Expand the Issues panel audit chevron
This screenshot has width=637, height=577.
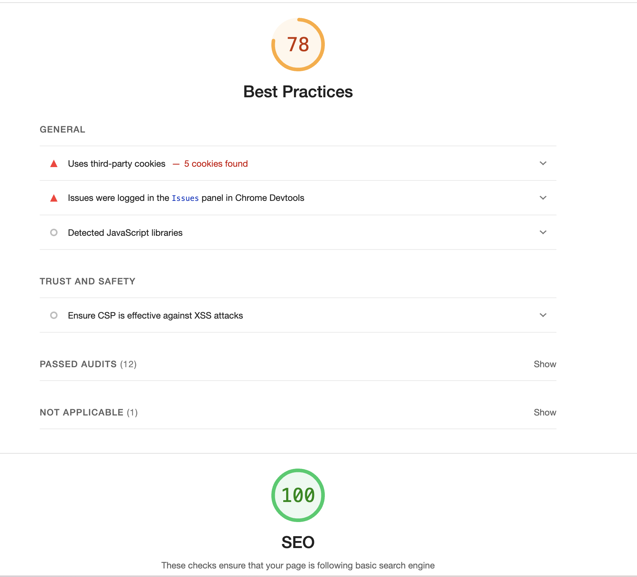pyautogui.click(x=543, y=198)
